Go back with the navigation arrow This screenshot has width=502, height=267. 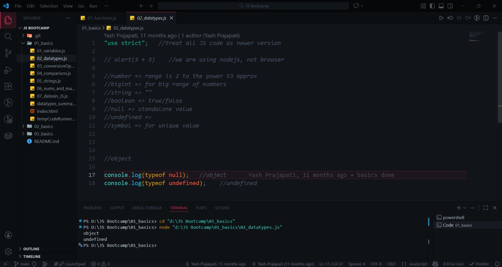pyautogui.click(x=141, y=6)
